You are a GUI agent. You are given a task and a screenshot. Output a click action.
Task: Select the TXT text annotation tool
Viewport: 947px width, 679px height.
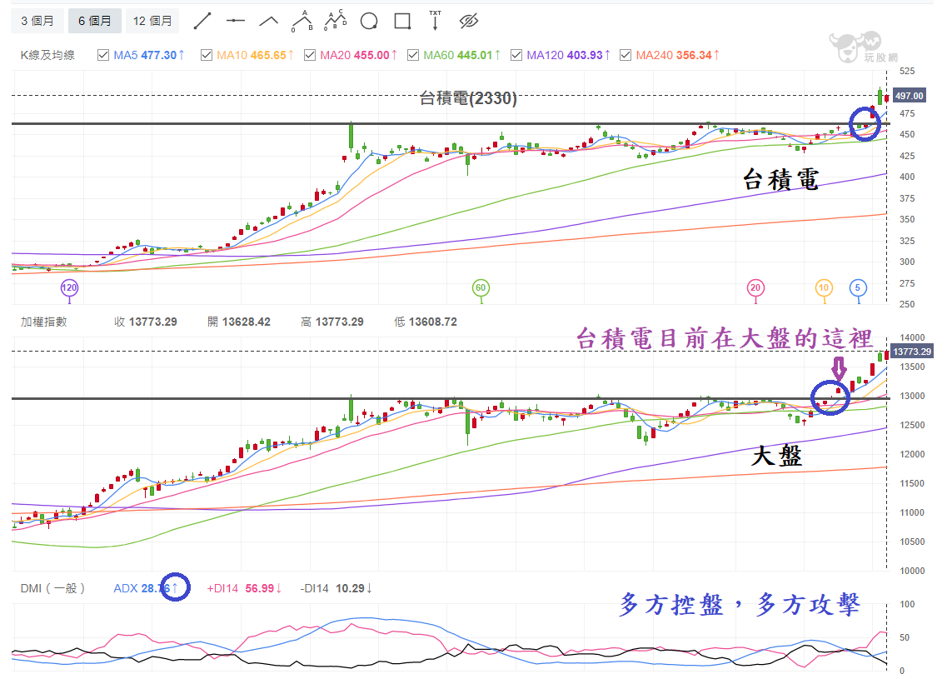pos(435,21)
